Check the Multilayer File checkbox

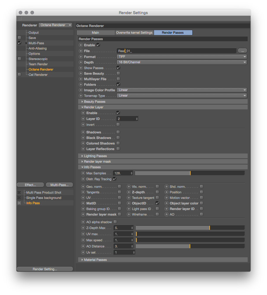(118, 79)
